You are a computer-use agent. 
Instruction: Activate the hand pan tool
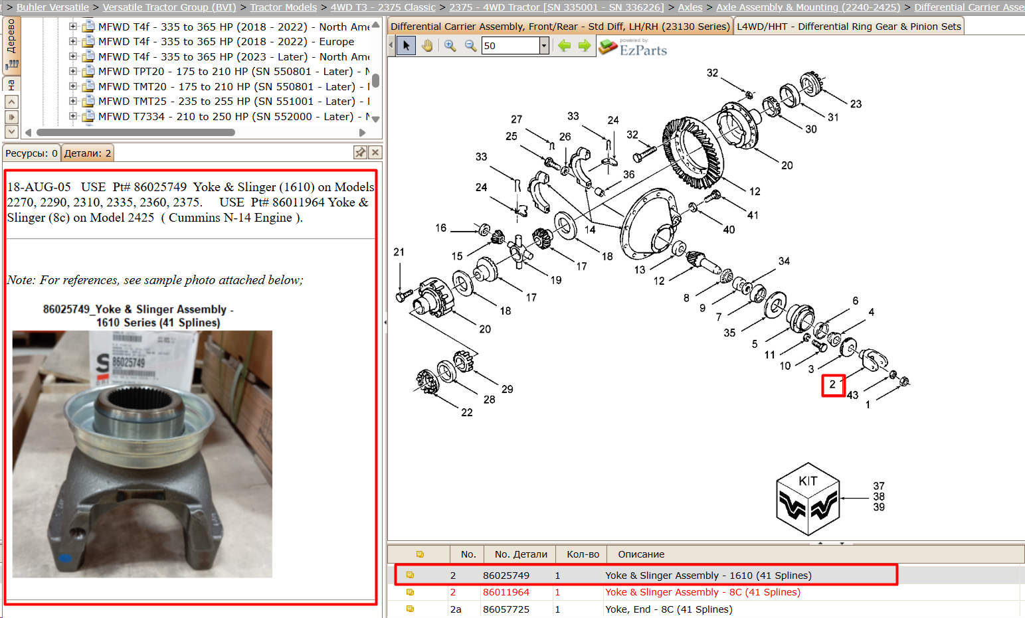point(427,46)
